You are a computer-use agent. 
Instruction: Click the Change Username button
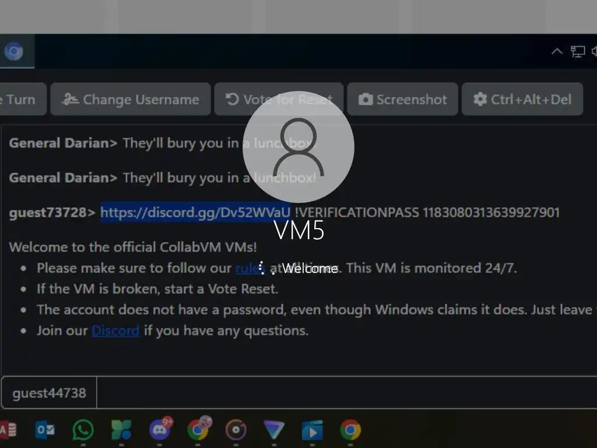pos(131,99)
